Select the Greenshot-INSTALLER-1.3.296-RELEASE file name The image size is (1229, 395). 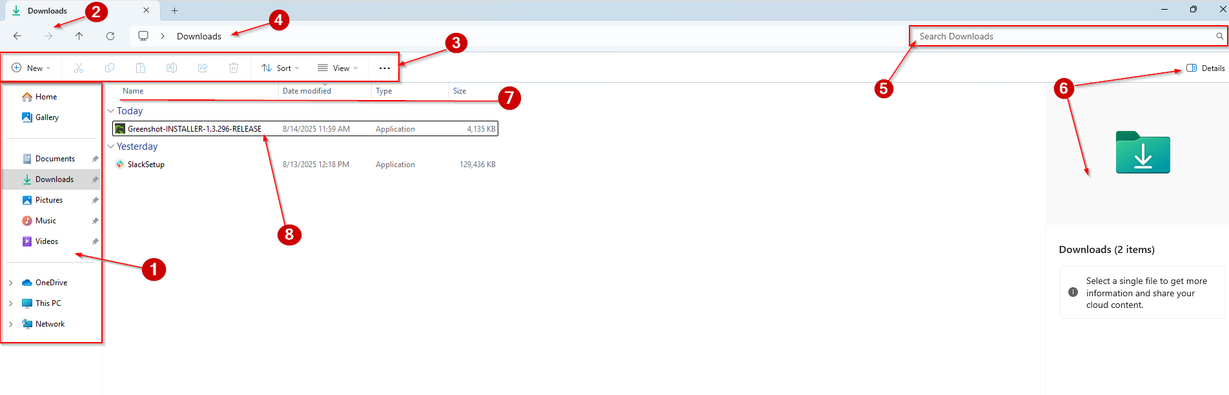click(x=194, y=129)
